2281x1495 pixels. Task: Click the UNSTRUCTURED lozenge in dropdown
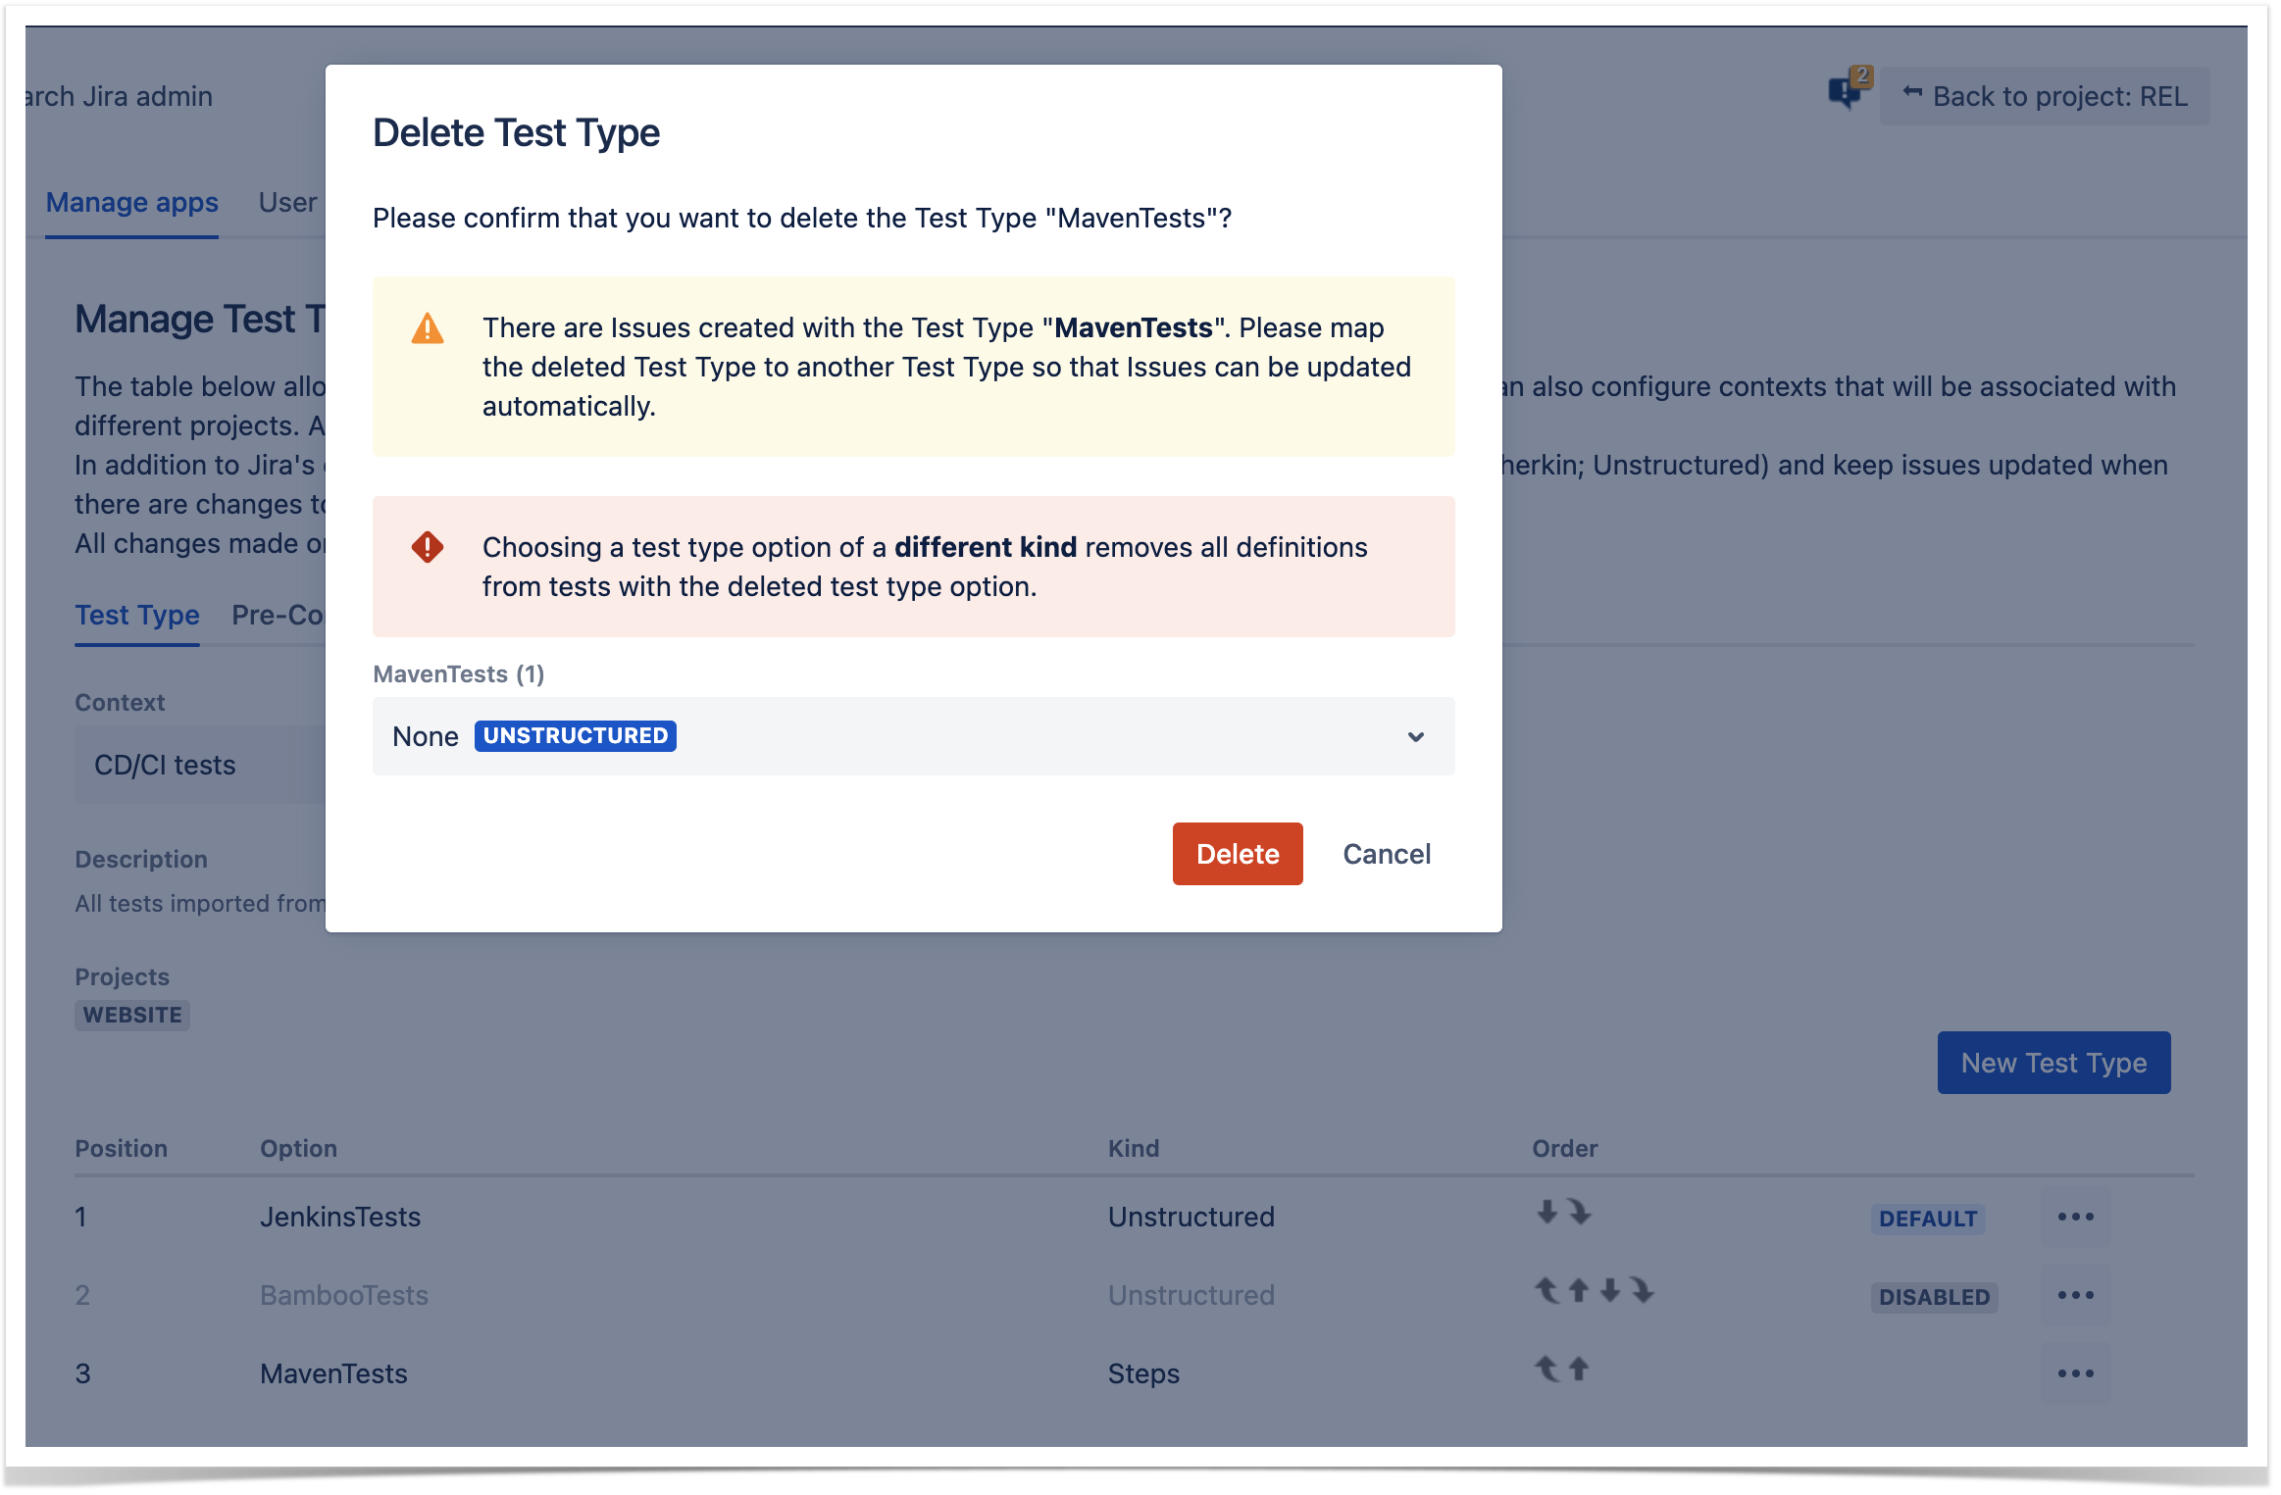click(575, 735)
